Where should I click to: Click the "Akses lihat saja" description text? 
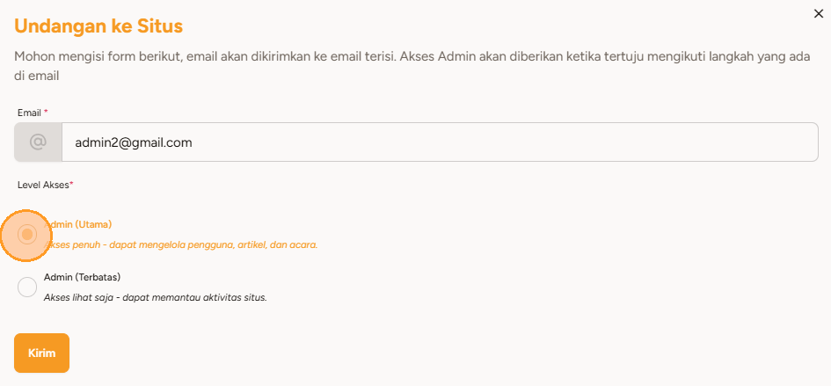tap(155, 297)
